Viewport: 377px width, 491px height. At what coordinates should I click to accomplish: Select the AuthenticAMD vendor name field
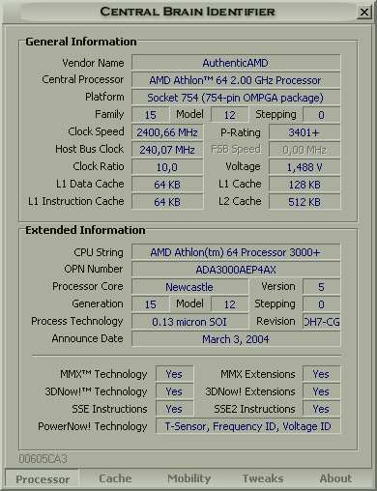click(x=236, y=63)
